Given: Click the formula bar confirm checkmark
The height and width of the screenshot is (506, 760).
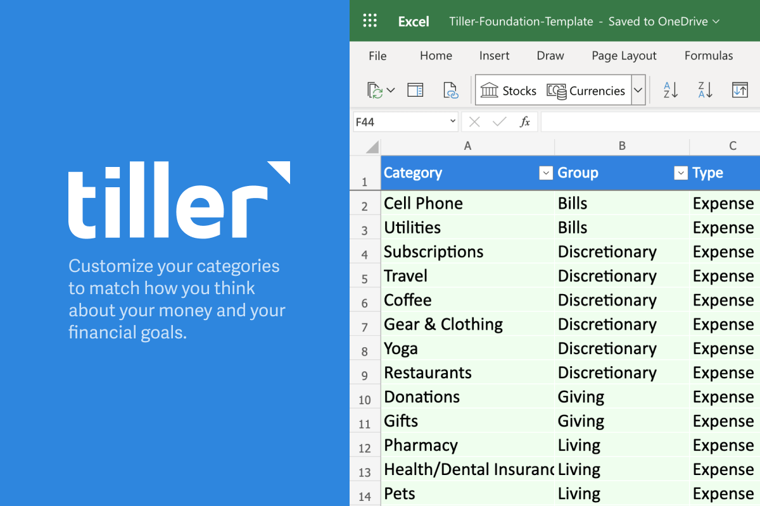Looking at the screenshot, I should point(499,122).
